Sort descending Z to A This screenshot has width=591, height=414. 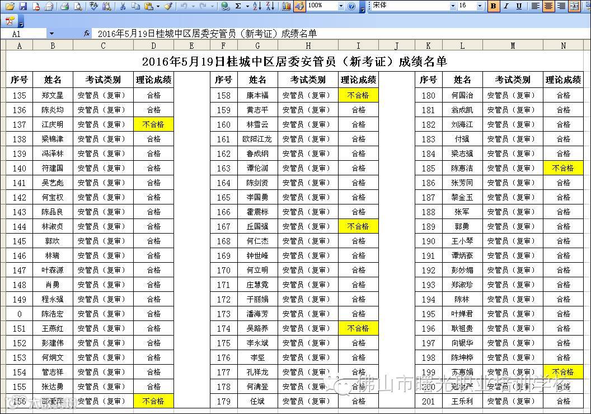pyautogui.click(x=270, y=6)
